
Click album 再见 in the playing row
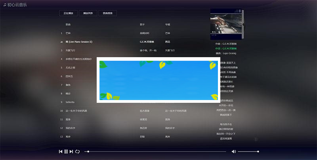[168, 42]
